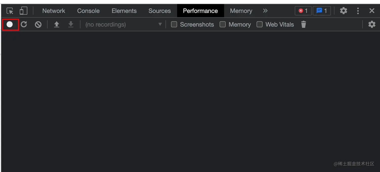Click the trash can collect garbage icon
Image resolution: width=380 pixels, height=172 pixels.
click(x=304, y=25)
